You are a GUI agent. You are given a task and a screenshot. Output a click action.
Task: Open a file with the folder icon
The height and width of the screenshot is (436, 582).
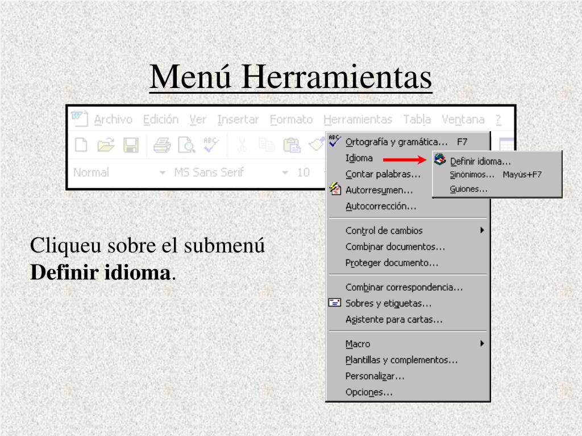click(106, 145)
